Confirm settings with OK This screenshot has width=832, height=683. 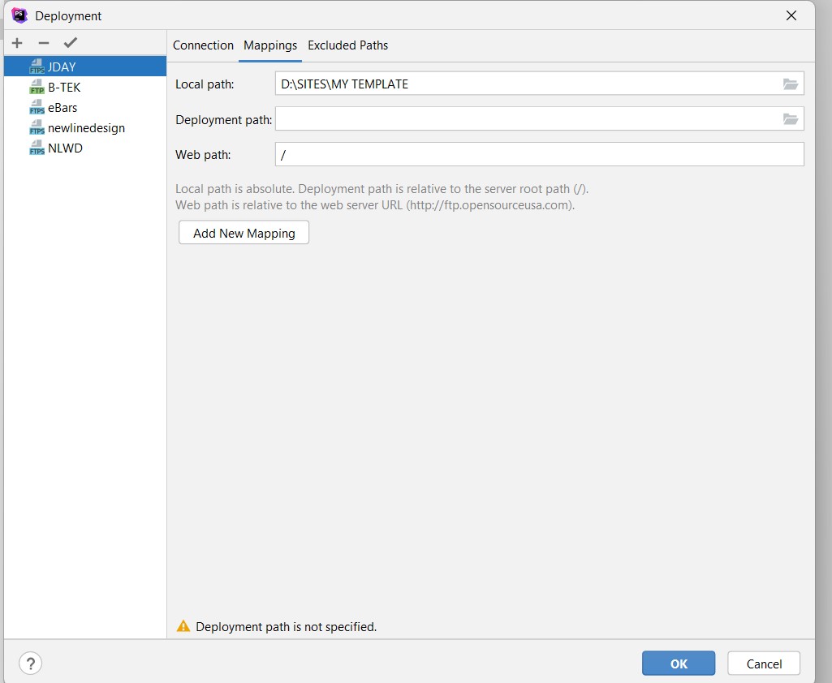(x=678, y=663)
